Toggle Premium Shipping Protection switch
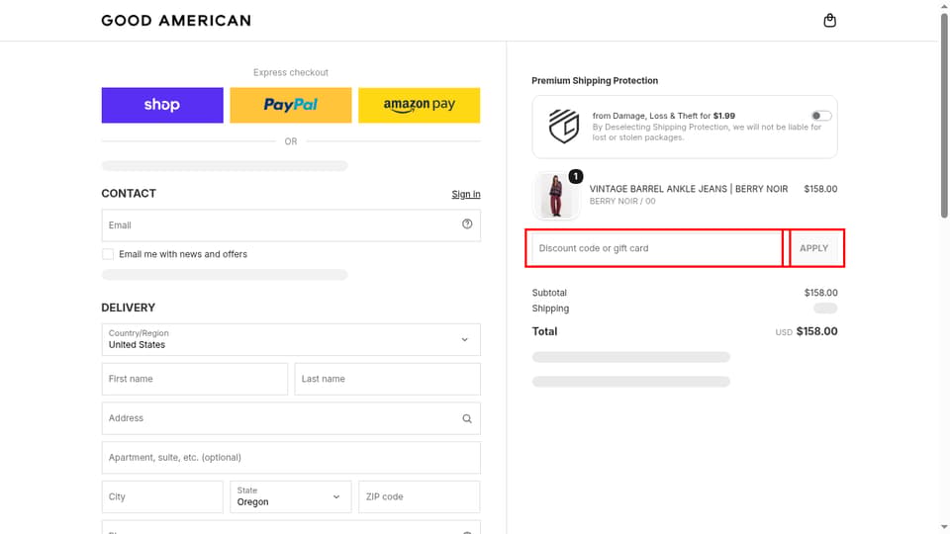Screen dimensions: 950x534 click(x=821, y=116)
